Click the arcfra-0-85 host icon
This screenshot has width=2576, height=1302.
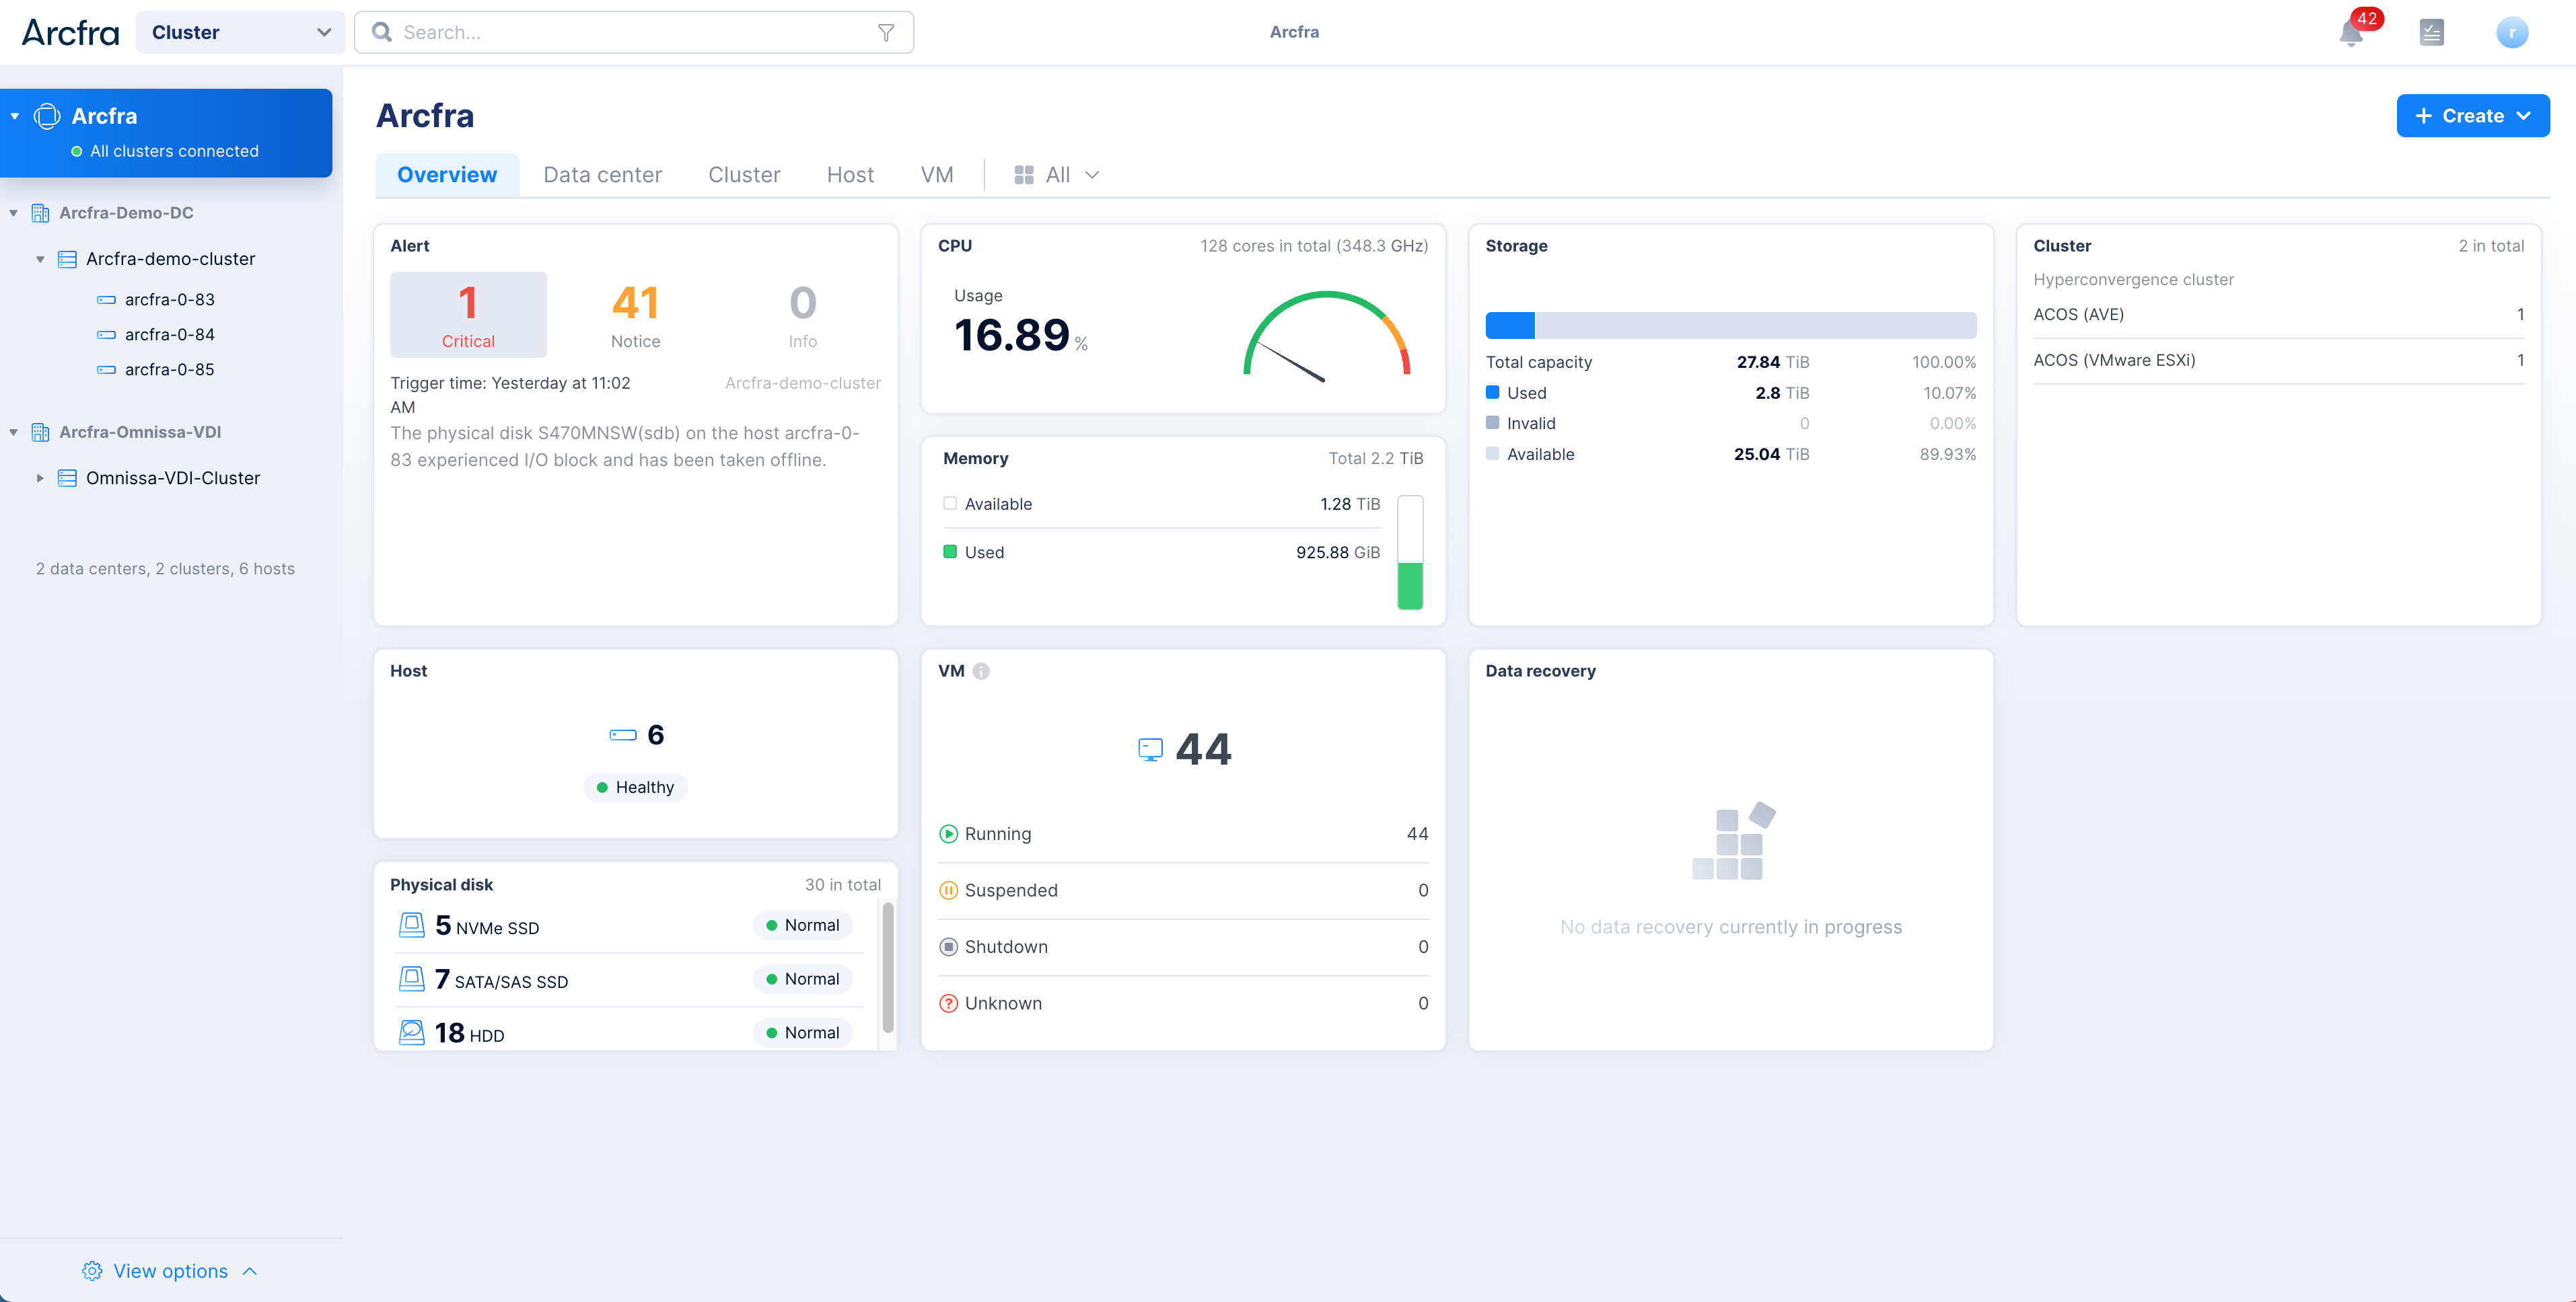[106, 370]
